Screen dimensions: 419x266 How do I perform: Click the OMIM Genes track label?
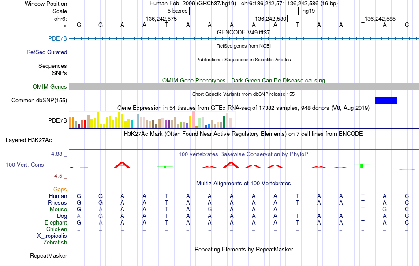point(50,86)
